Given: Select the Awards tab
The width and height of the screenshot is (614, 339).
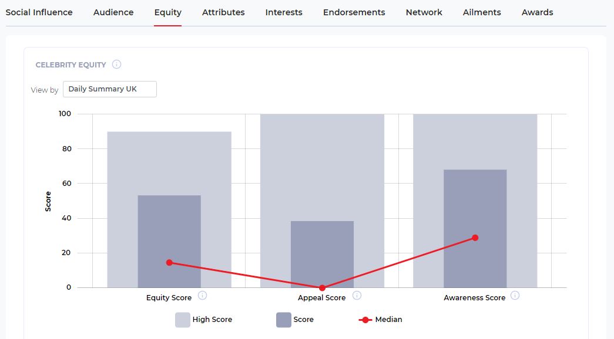Looking at the screenshot, I should point(537,12).
